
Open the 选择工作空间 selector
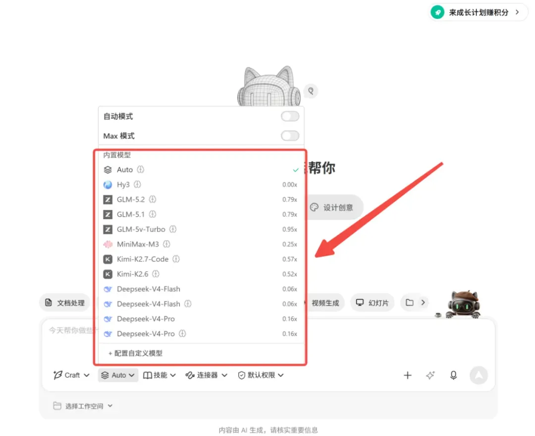click(83, 406)
